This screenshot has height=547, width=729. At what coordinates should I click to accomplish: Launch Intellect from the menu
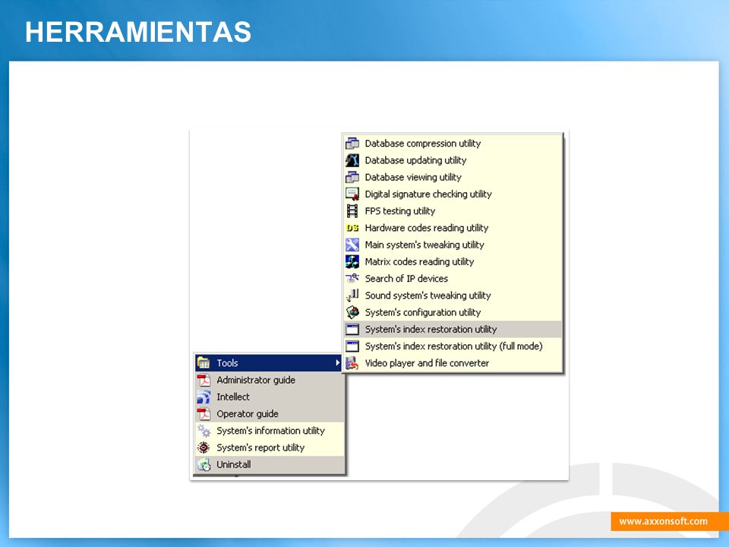click(270, 397)
